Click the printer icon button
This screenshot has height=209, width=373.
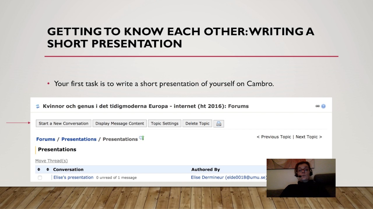pos(219,124)
